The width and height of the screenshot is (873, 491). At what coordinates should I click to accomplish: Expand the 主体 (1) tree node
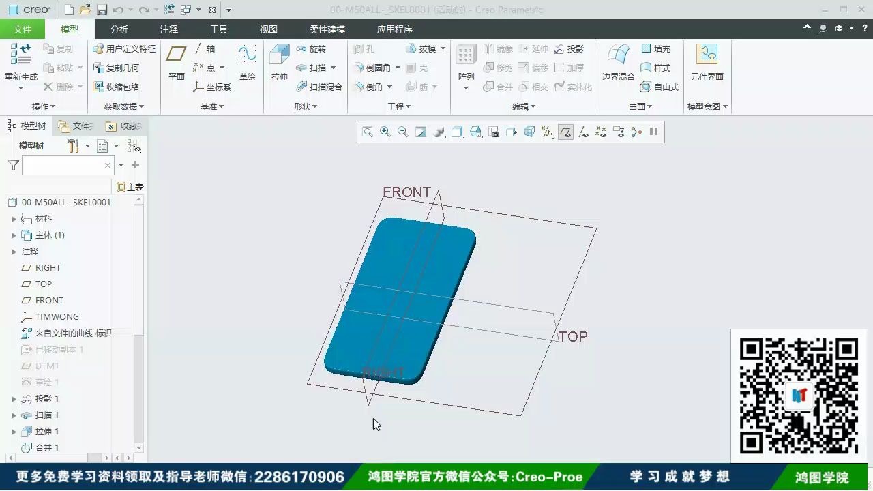[14, 235]
